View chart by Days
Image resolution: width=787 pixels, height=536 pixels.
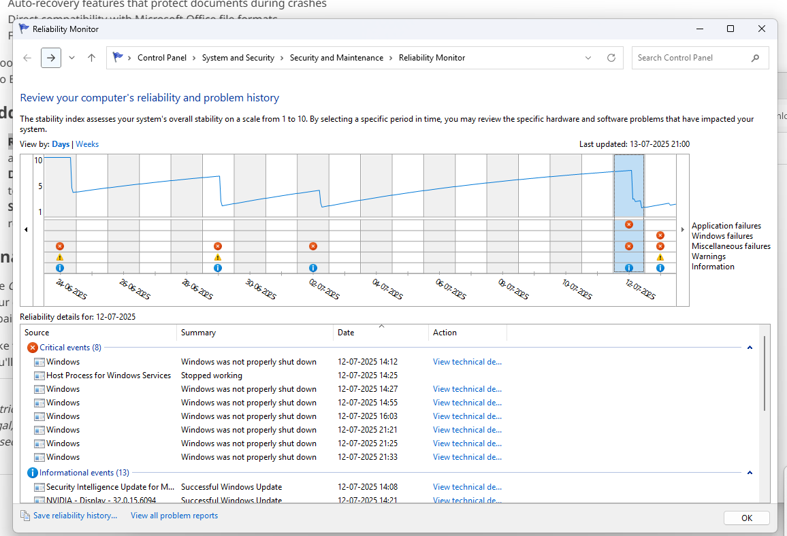(x=61, y=144)
